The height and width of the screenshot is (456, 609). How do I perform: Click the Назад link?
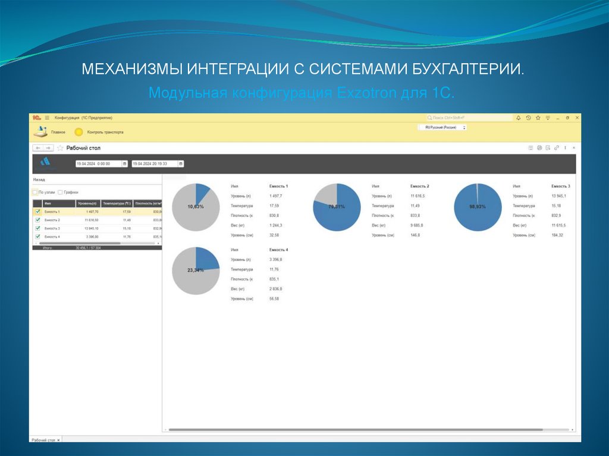pos(39,180)
